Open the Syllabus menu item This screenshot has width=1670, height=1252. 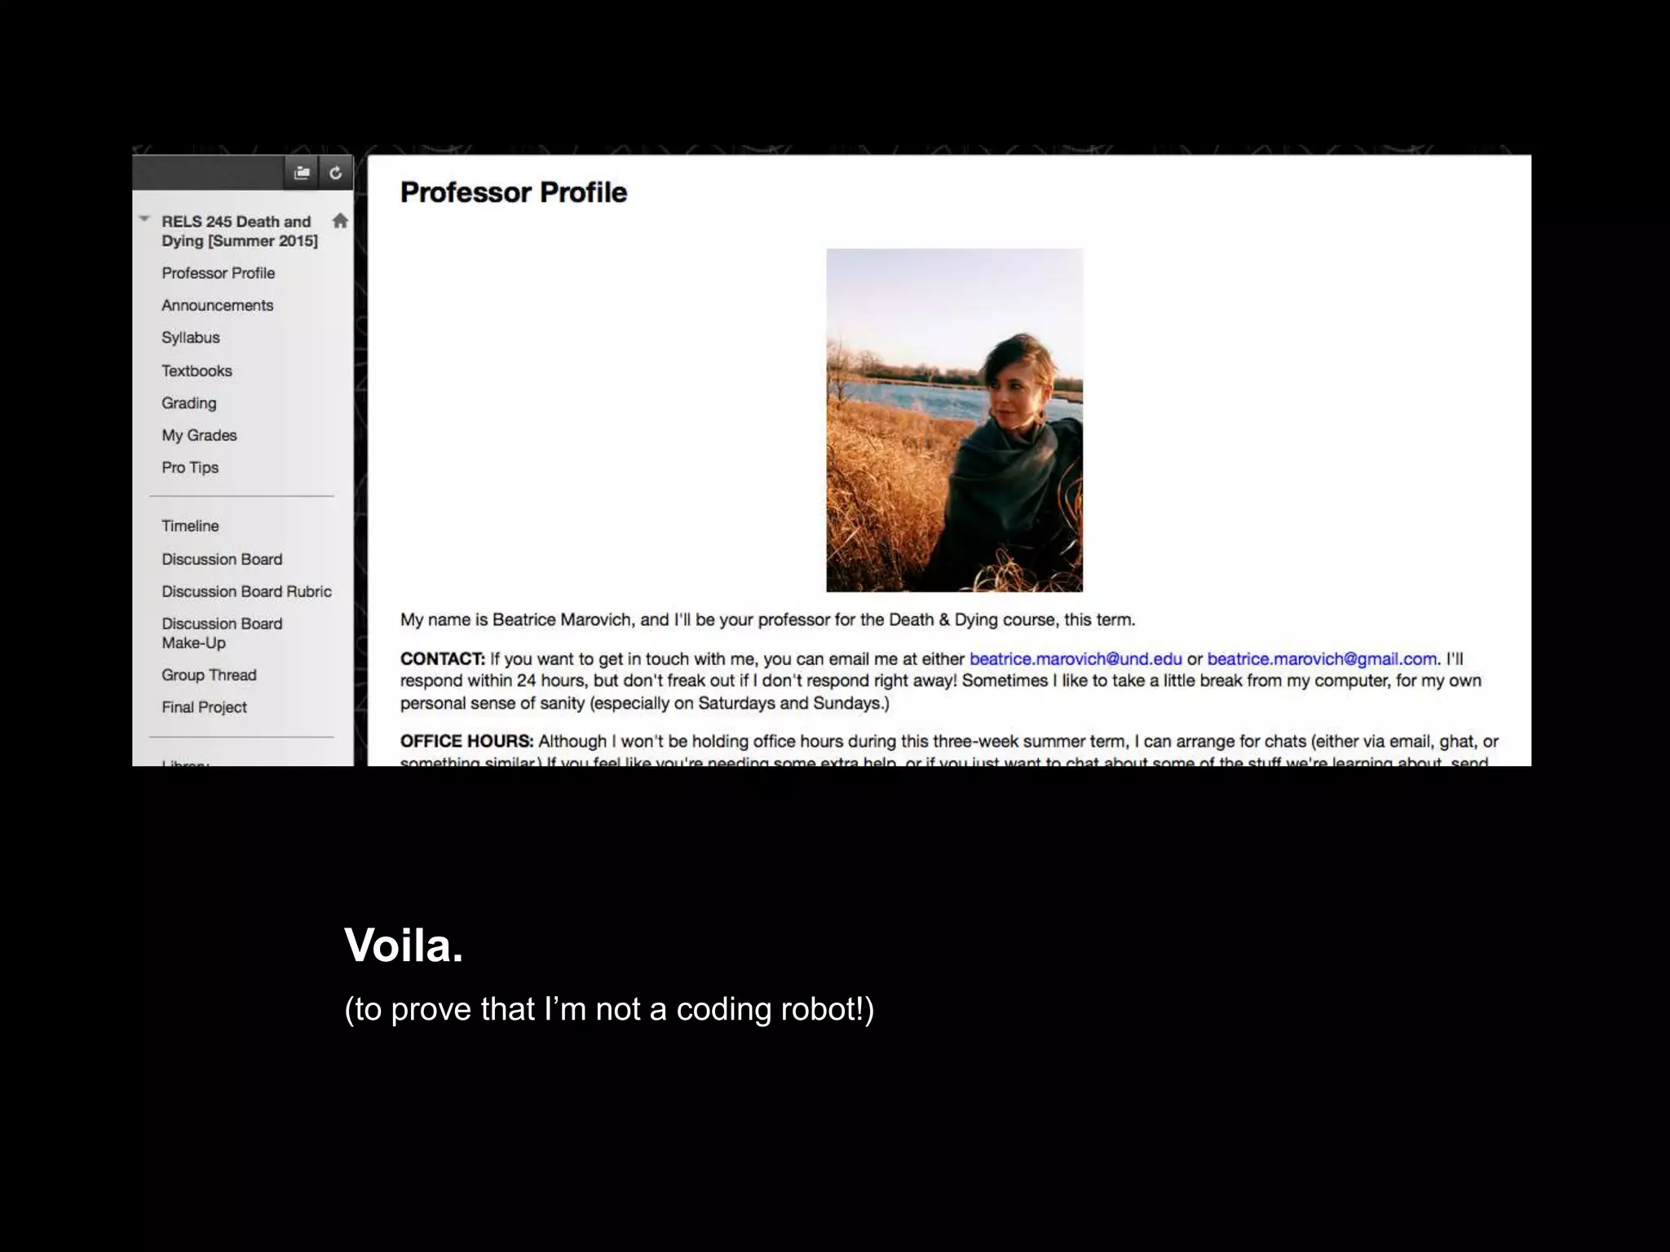(x=190, y=337)
